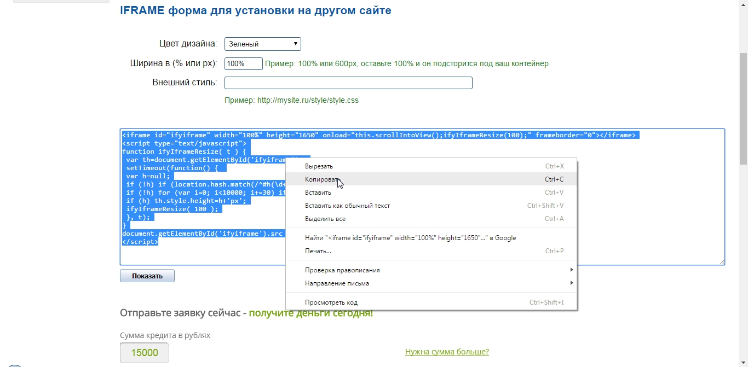Click the page vertical scrollbar thumb
Image resolution: width=748 pixels, height=367 pixels.
pyautogui.click(x=743, y=109)
